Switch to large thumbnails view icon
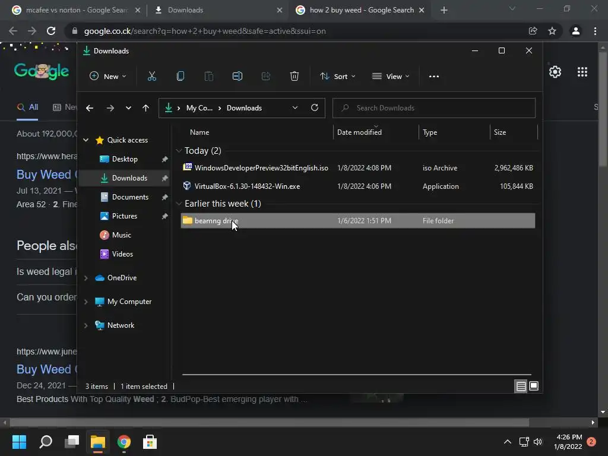This screenshot has height=456, width=608. click(x=534, y=386)
